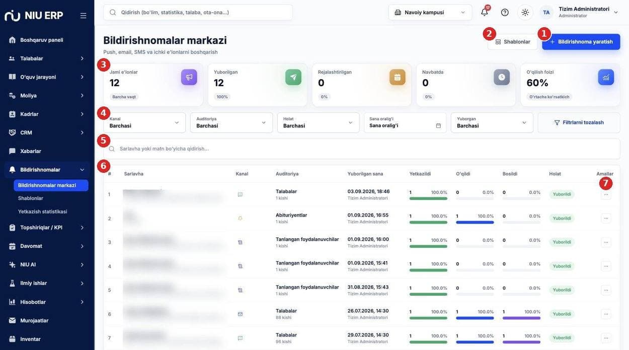Open the actions menu for the 01.09.2026, 16:00 row
The width and height of the screenshot is (629, 350).
pyautogui.click(x=606, y=242)
